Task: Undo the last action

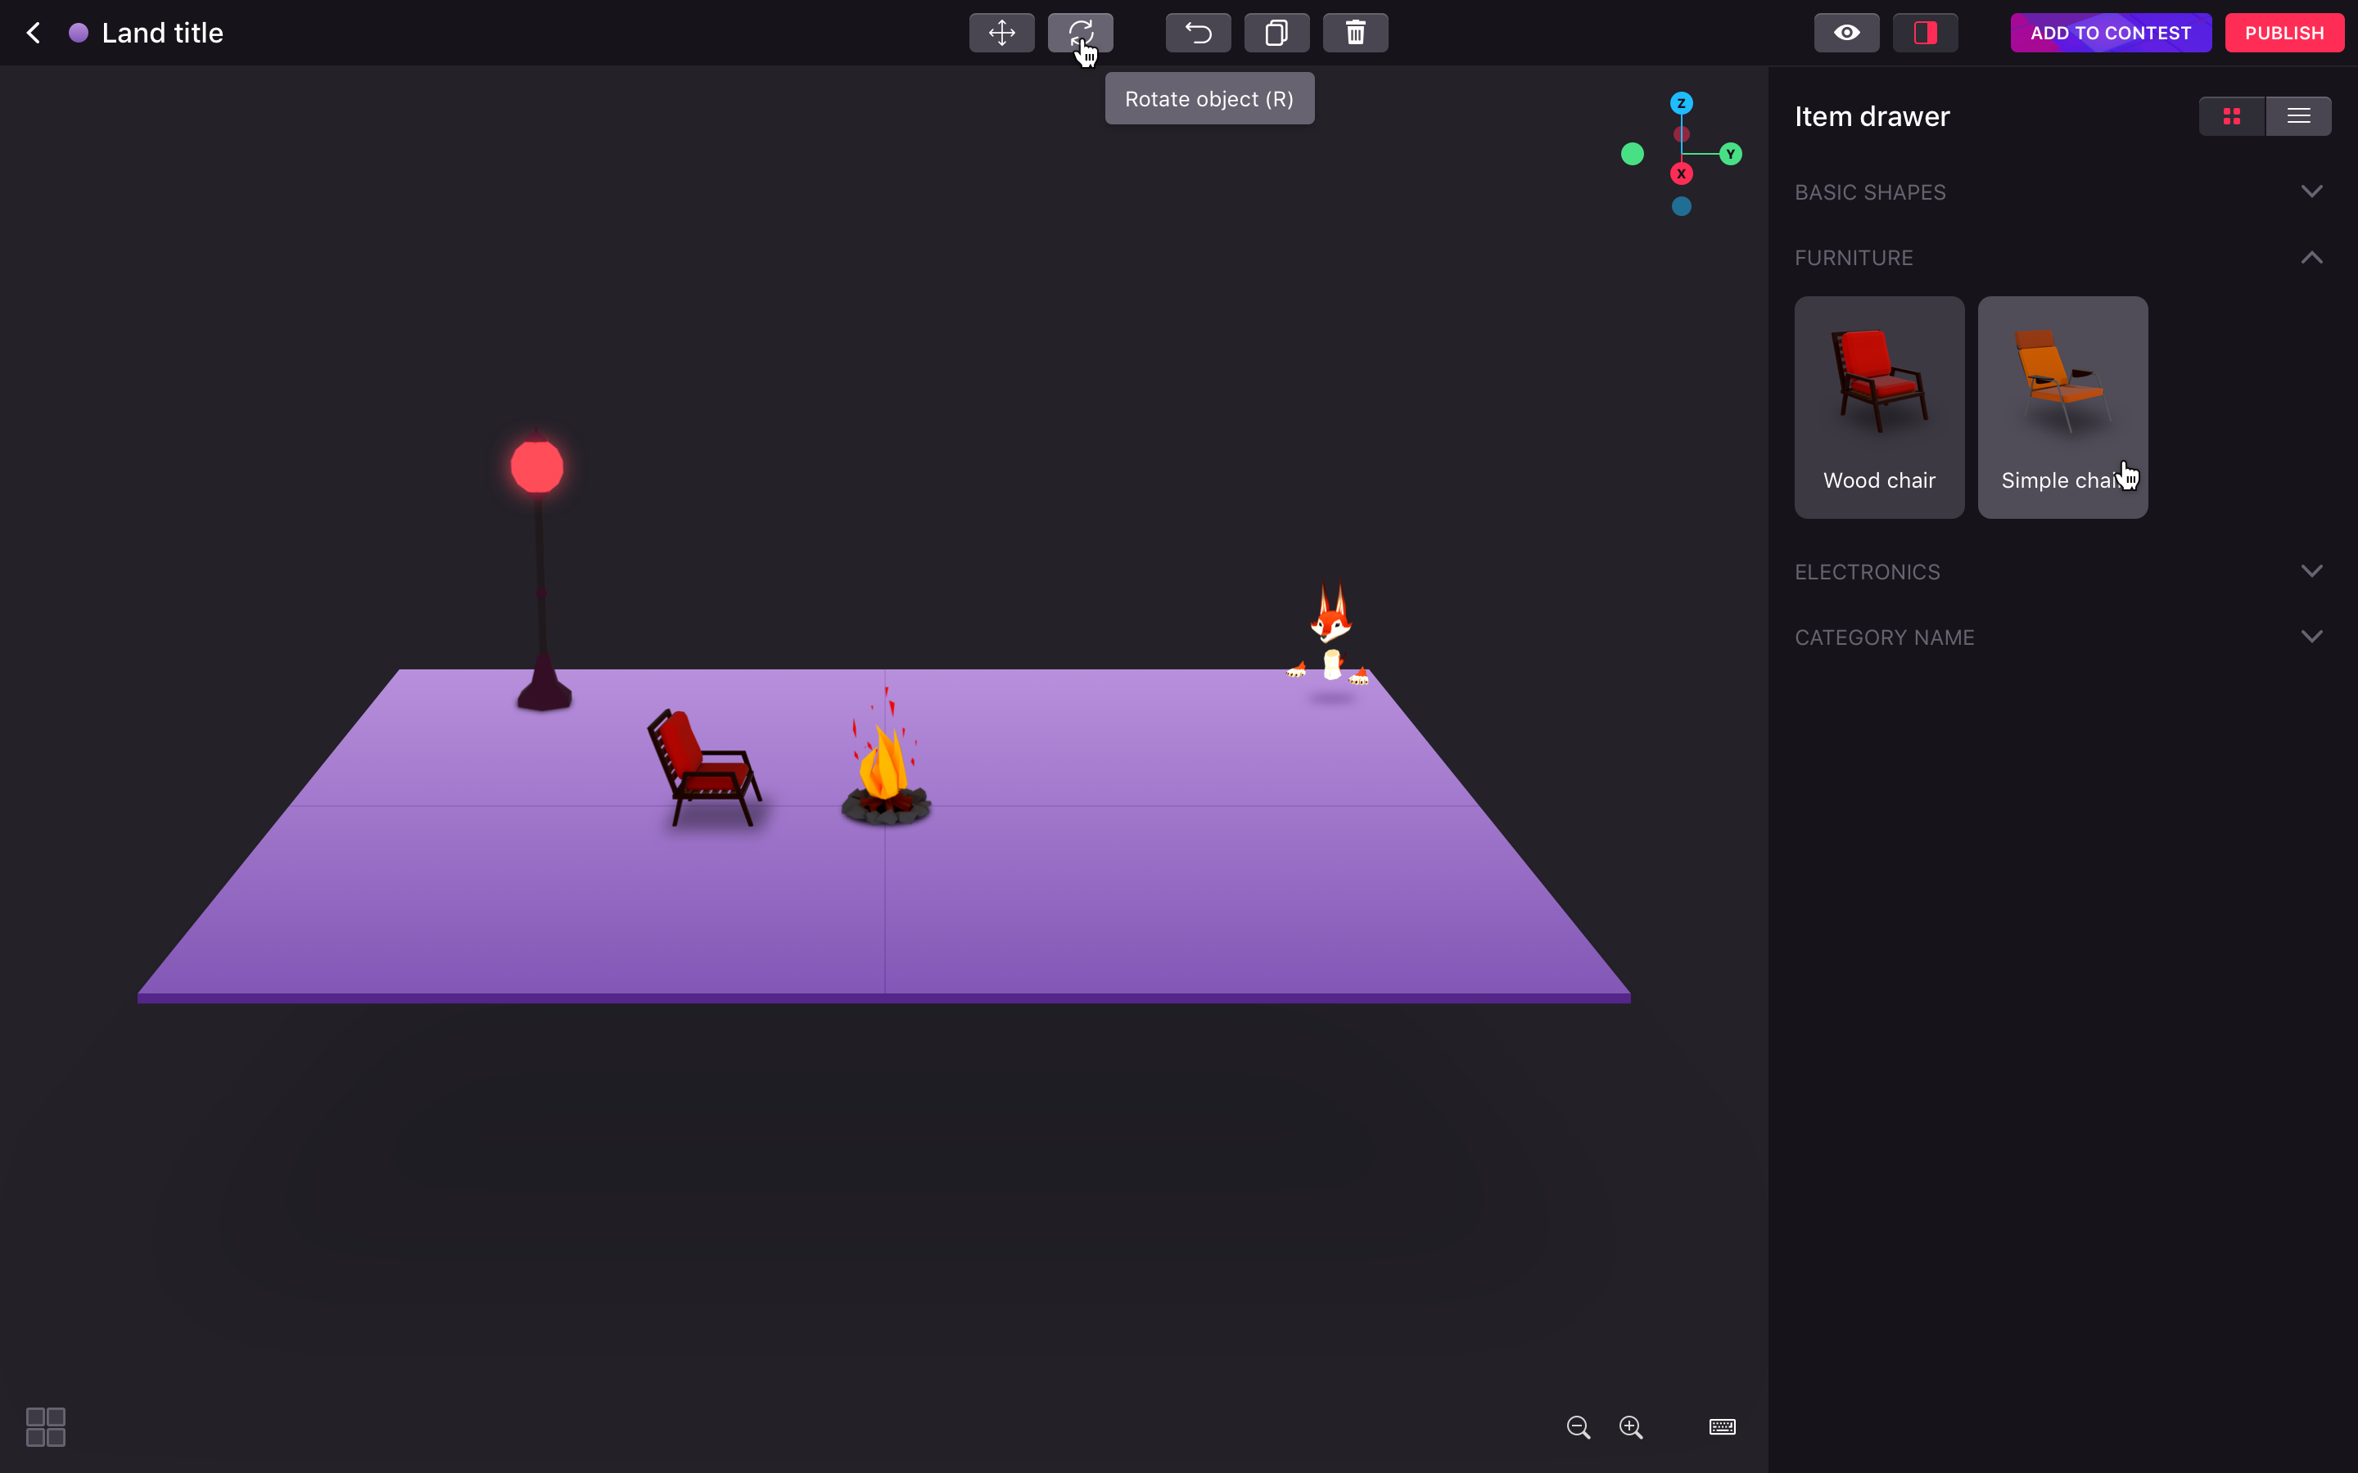Action: 1196,32
